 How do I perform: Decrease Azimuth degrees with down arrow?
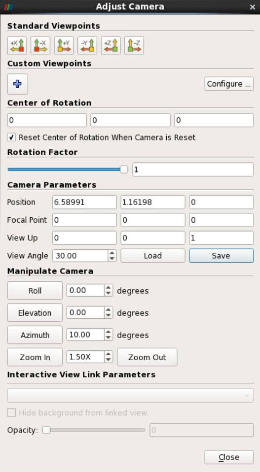point(109,338)
